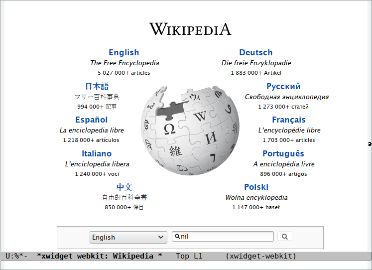The height and width of the screenshot is (270, 372).
Task: Click the (xwidget-webkit) mode indicator
Action: 261,256
